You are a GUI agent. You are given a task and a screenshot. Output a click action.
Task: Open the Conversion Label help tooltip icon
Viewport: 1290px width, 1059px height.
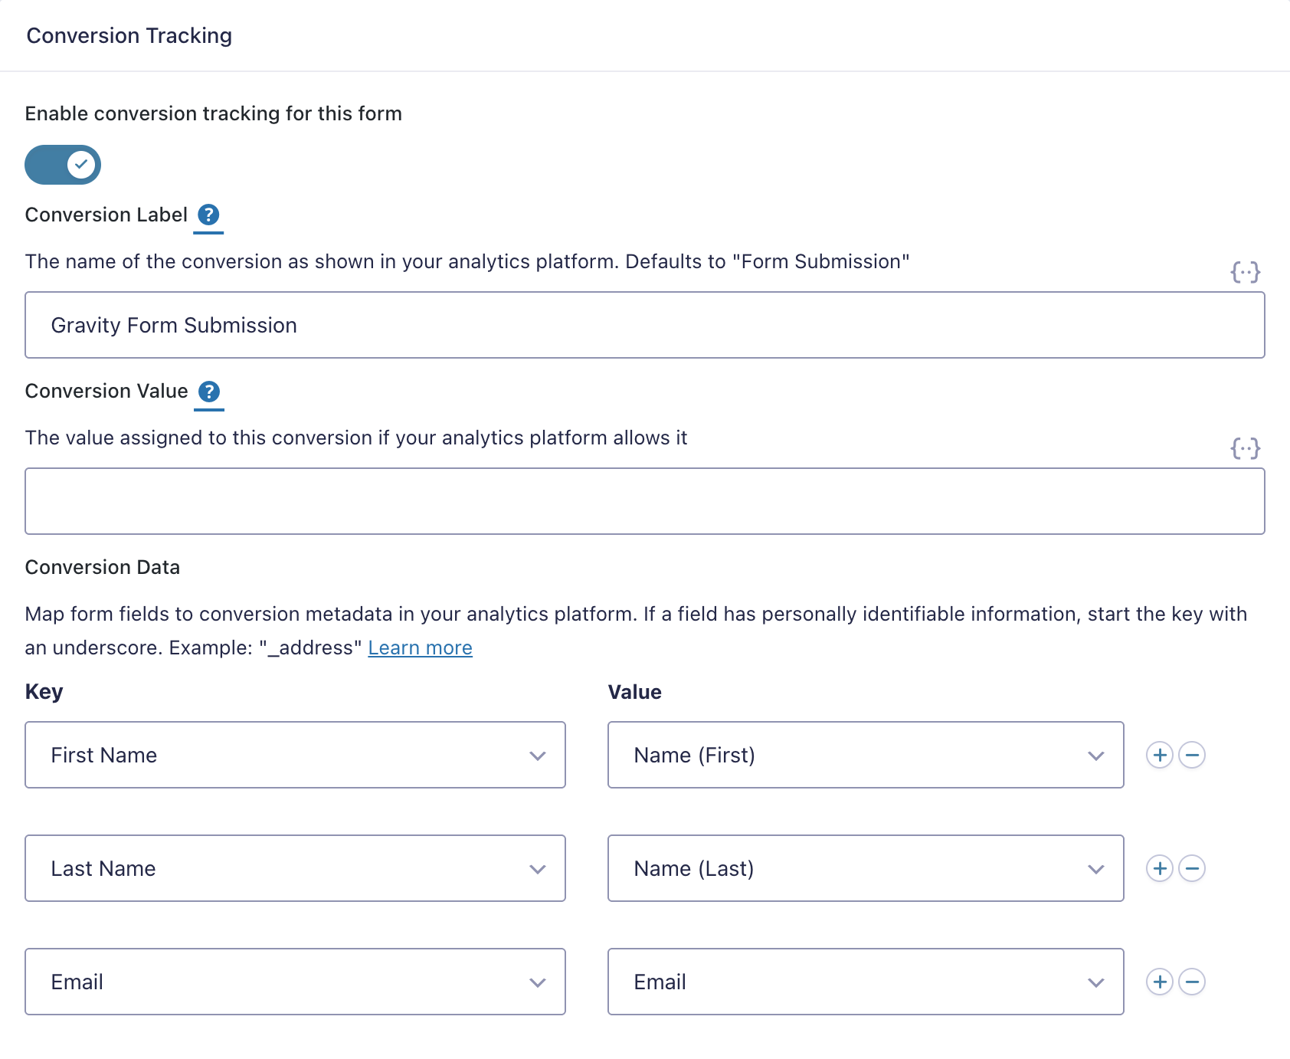208,215
